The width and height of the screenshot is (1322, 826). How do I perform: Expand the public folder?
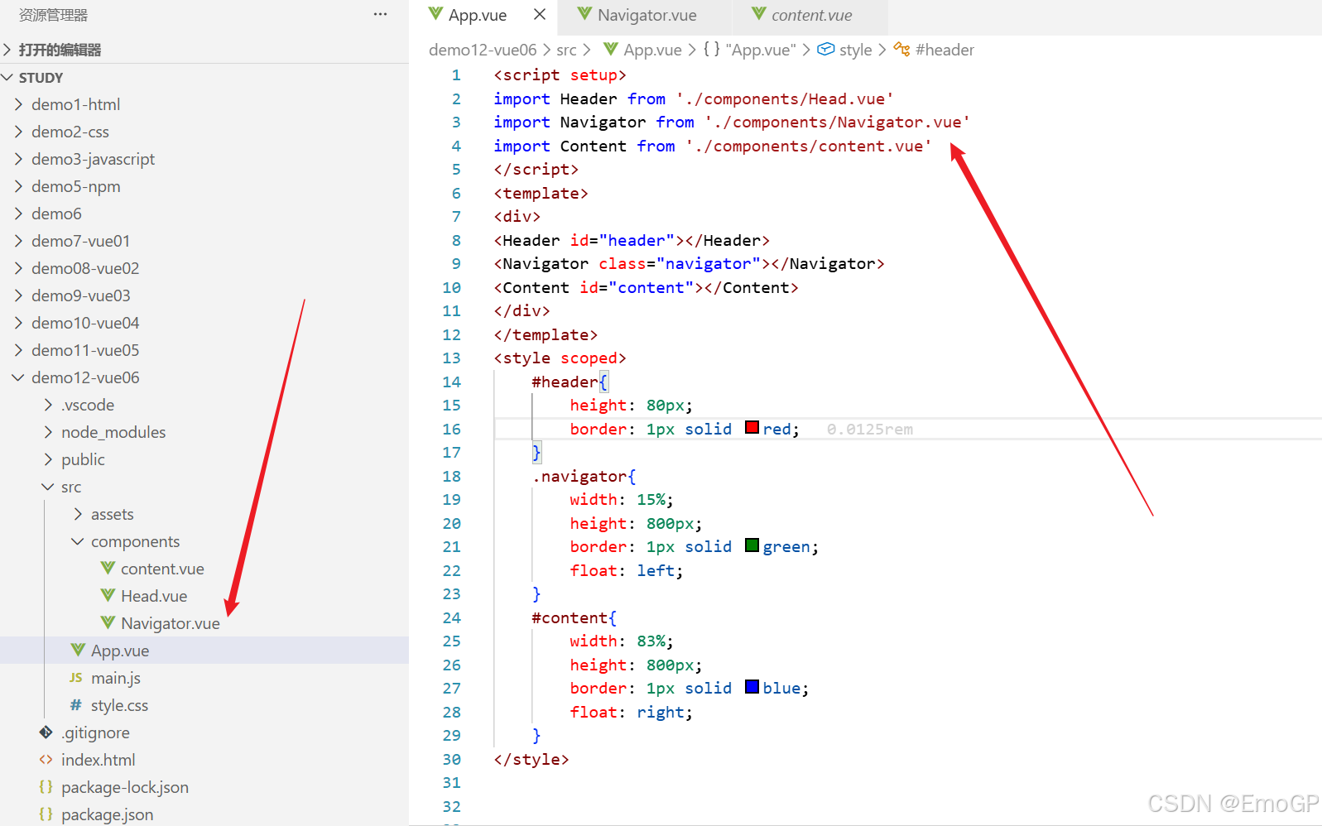(48, 459)
